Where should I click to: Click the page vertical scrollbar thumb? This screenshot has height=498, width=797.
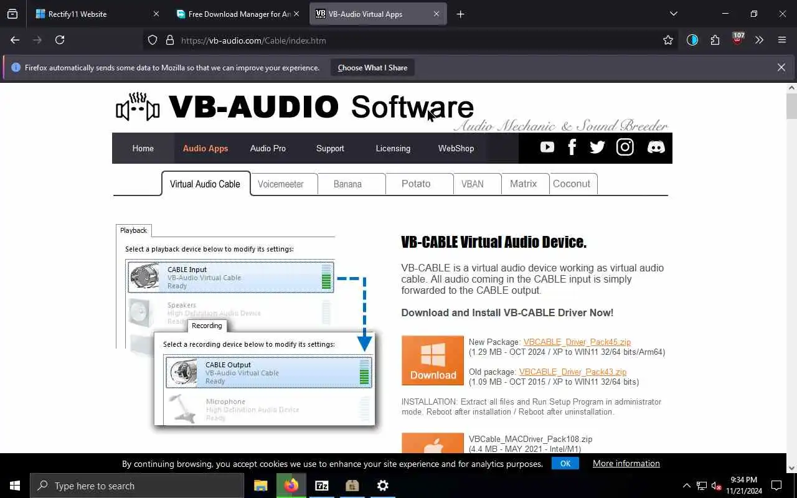tap(791, 105)
